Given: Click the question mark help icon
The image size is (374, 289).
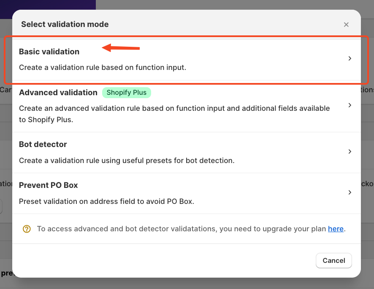Looking at the screenshot, I should 27,229.
